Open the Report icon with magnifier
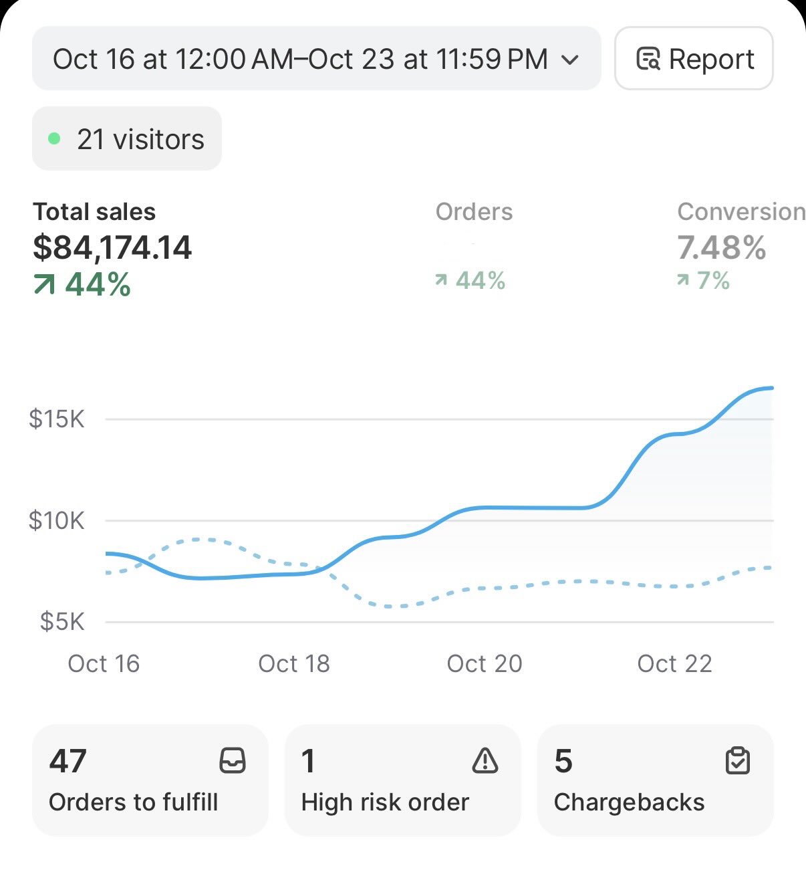This screenshot has width=806, height=874. click(648, 59)
